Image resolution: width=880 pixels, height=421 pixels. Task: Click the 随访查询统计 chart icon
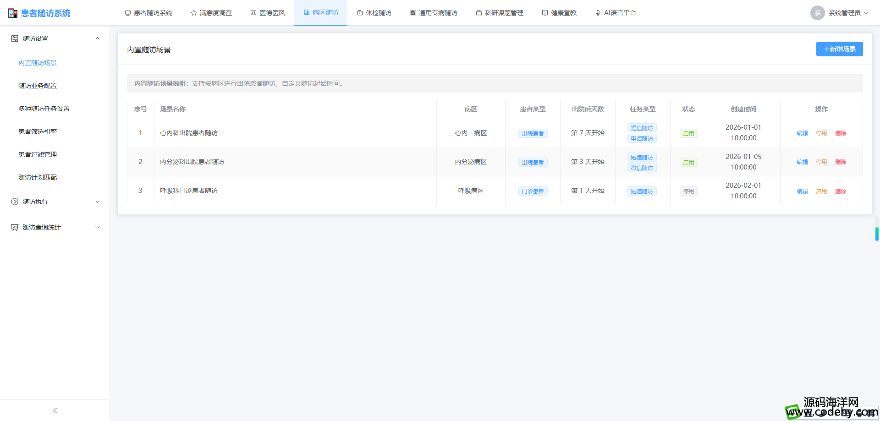point(15,227)
